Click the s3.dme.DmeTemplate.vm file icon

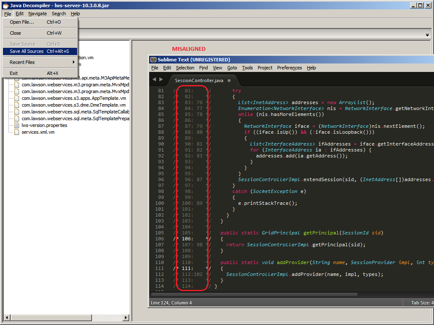tap(17, 105)
